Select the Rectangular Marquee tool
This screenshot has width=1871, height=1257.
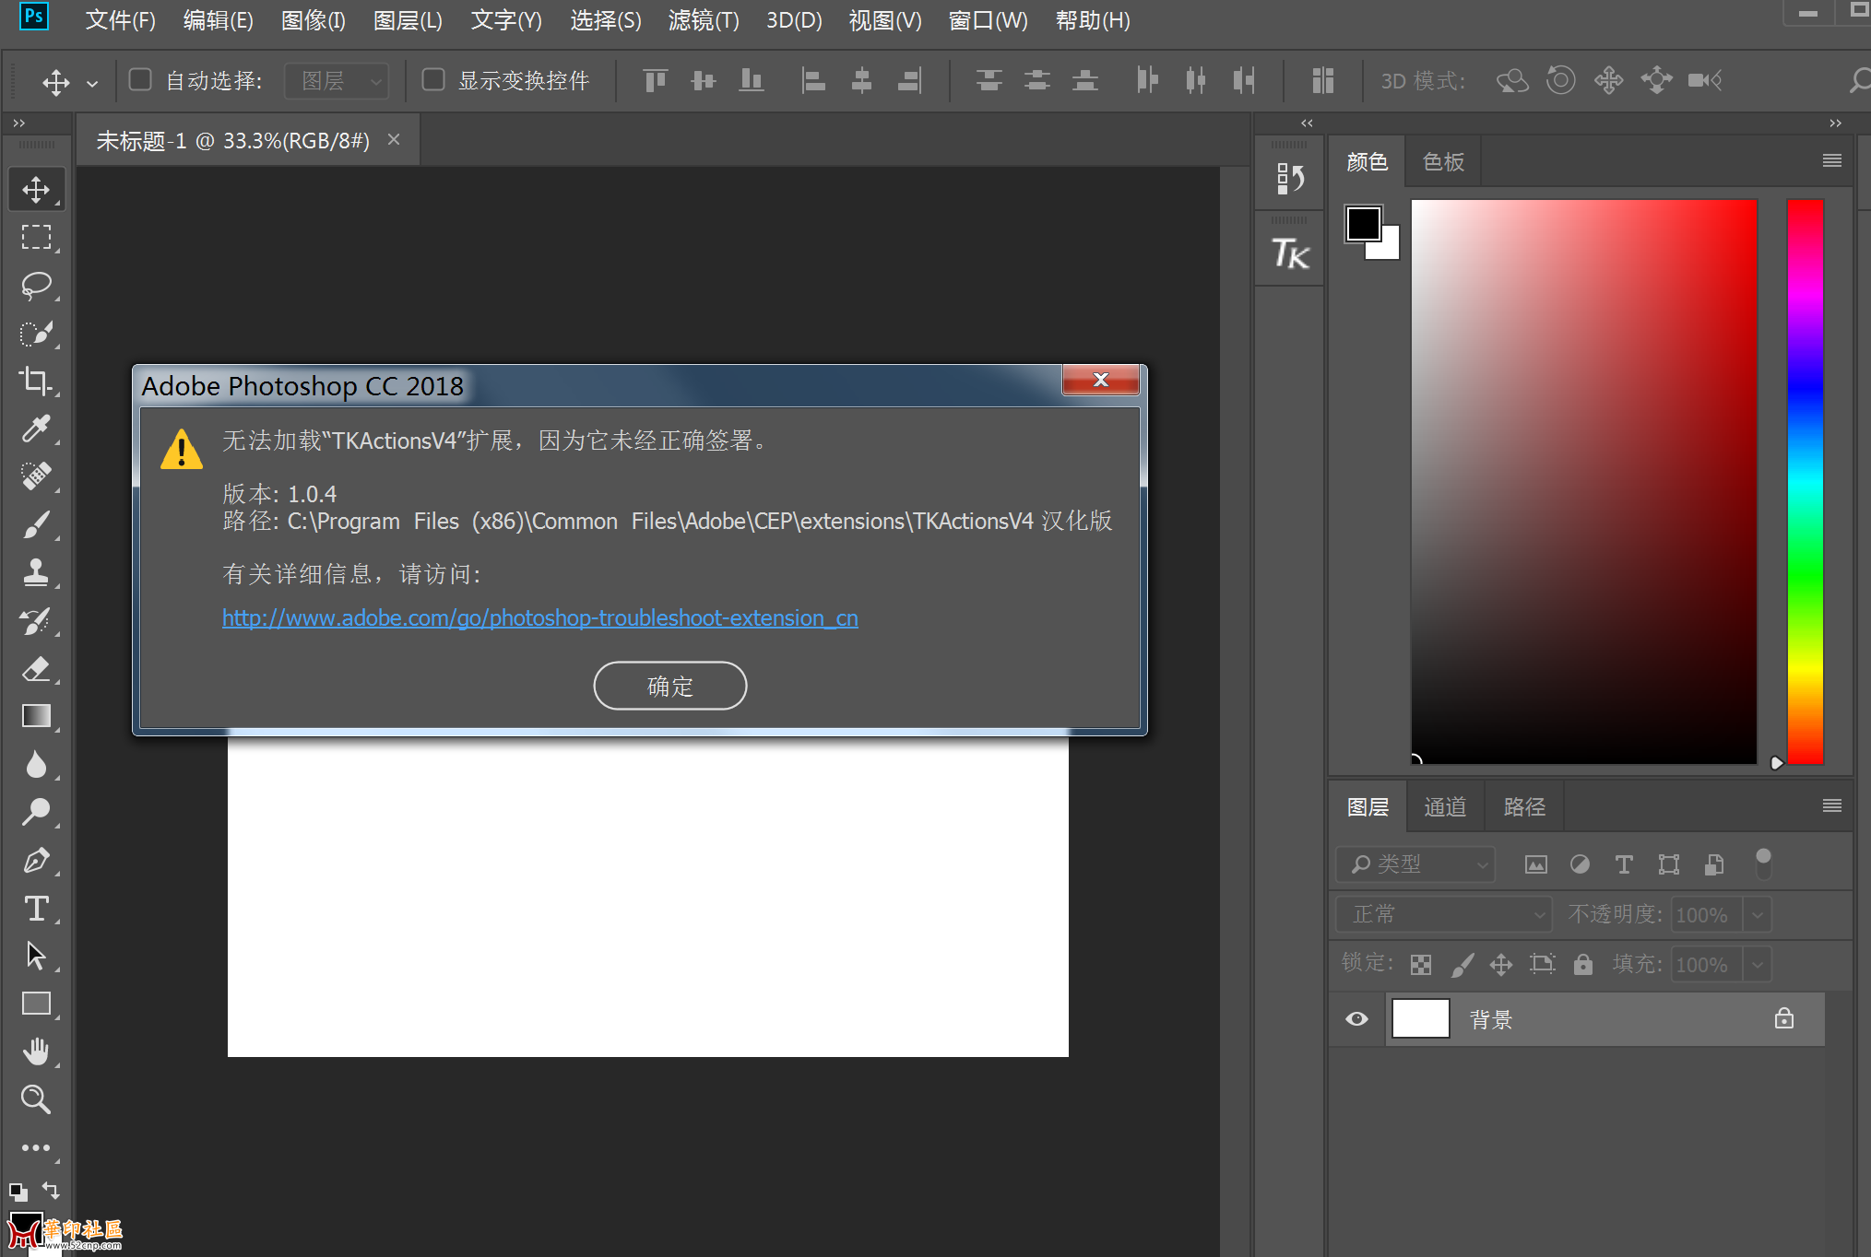pyautogui.click(x=36, y=238)
